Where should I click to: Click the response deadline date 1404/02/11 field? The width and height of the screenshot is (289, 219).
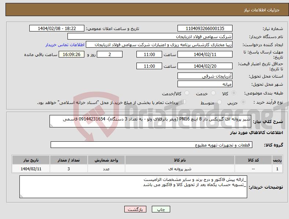coord(205,55)
